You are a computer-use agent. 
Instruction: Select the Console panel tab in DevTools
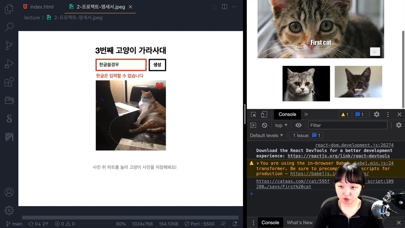287,114
